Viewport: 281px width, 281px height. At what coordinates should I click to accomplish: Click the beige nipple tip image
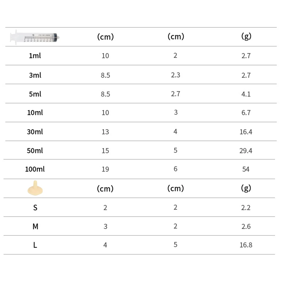35,188
